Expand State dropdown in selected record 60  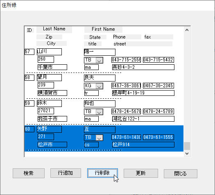(99, 138)
